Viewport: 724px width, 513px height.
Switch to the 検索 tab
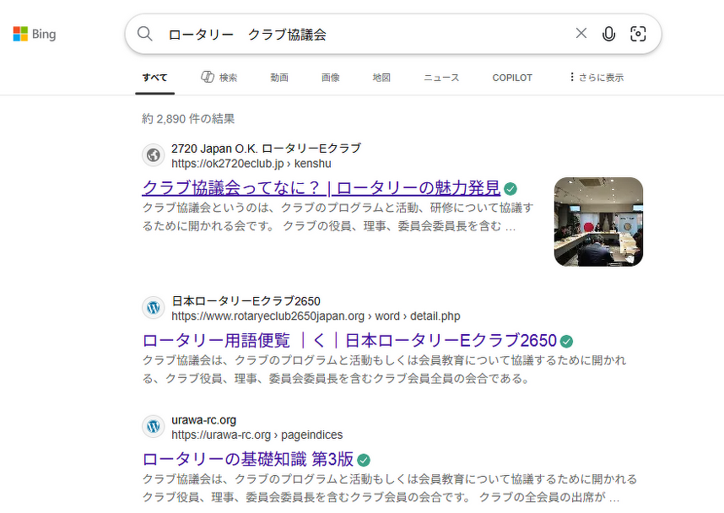click(x=219, y=78)
